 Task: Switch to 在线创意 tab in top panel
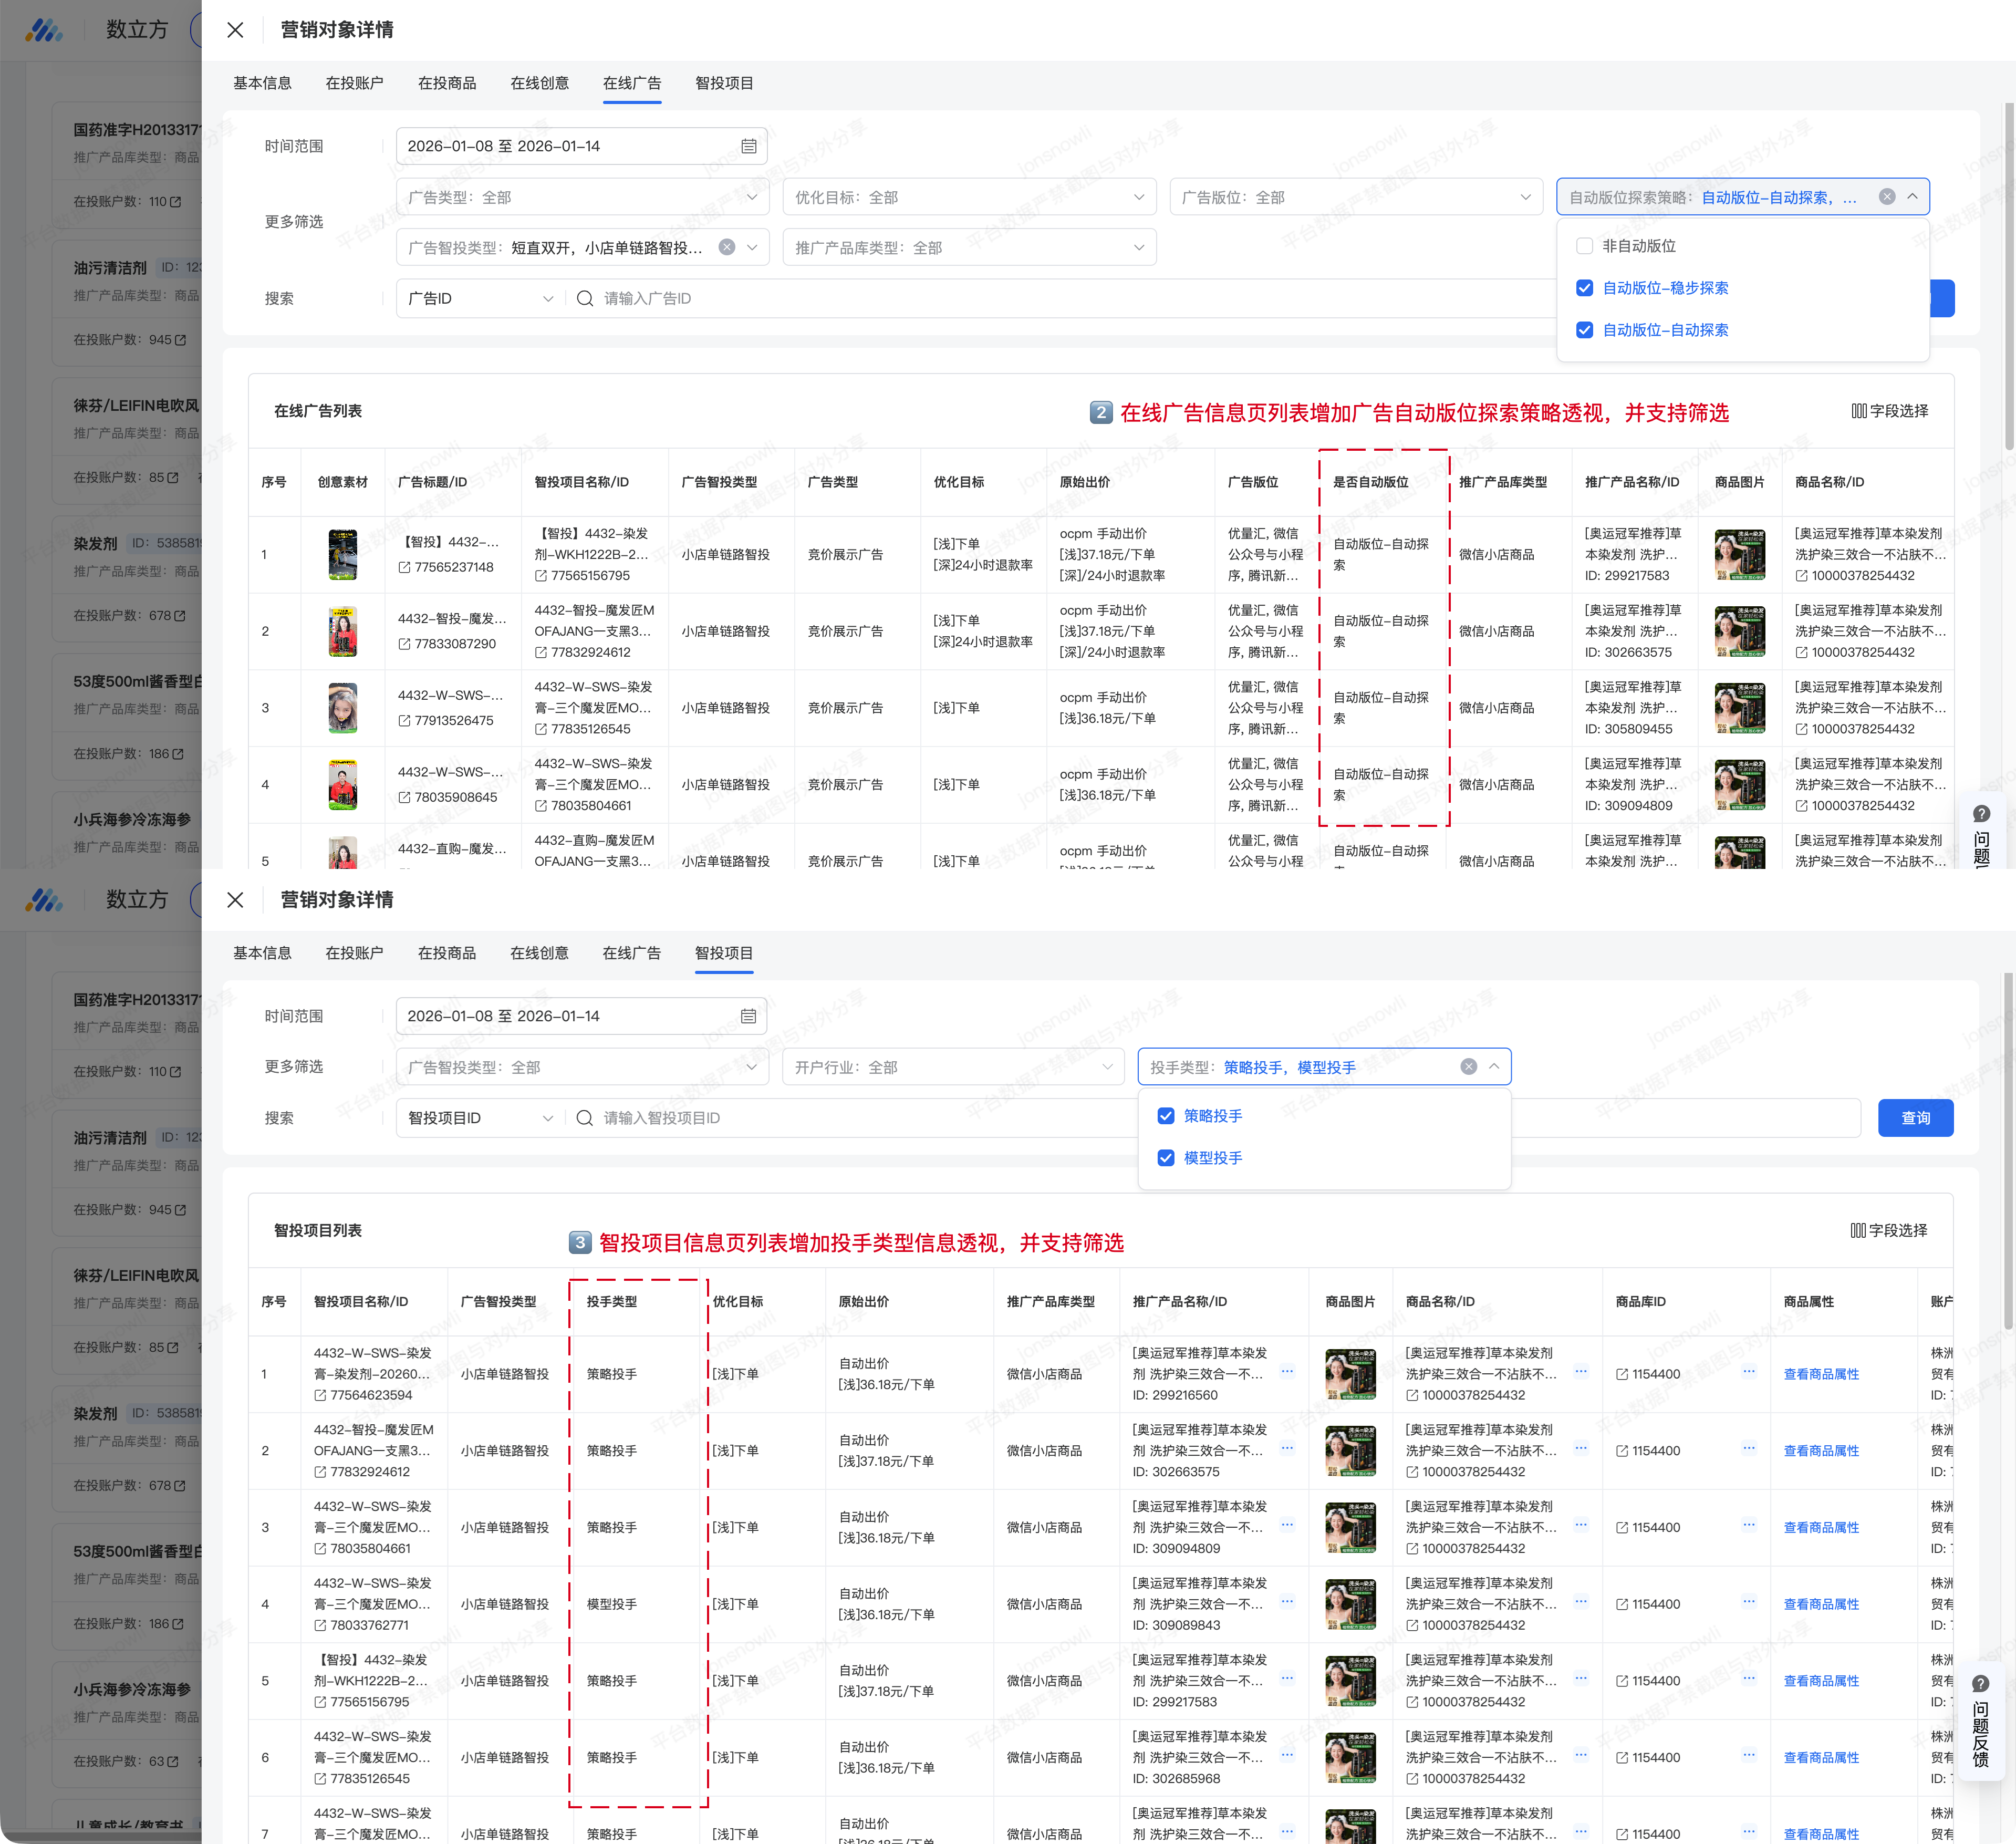click(x=539, y=83)
